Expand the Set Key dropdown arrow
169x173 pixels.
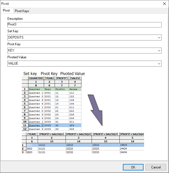pyautogui.click(x=159, y=37)
